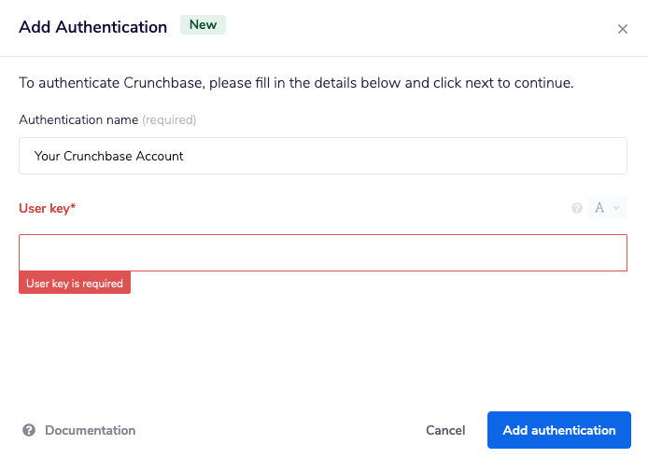Click the green New badge
The width and height of the screenshot is (648, 458).
[204, 25]
